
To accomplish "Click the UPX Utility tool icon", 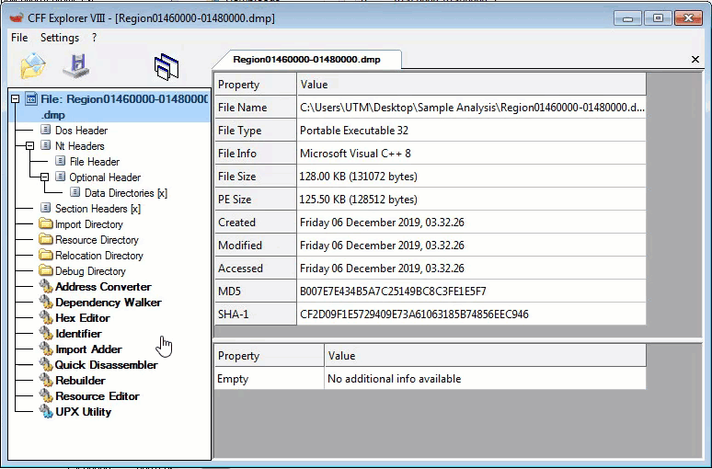I will pyautogui.click(x=46, y=411).
